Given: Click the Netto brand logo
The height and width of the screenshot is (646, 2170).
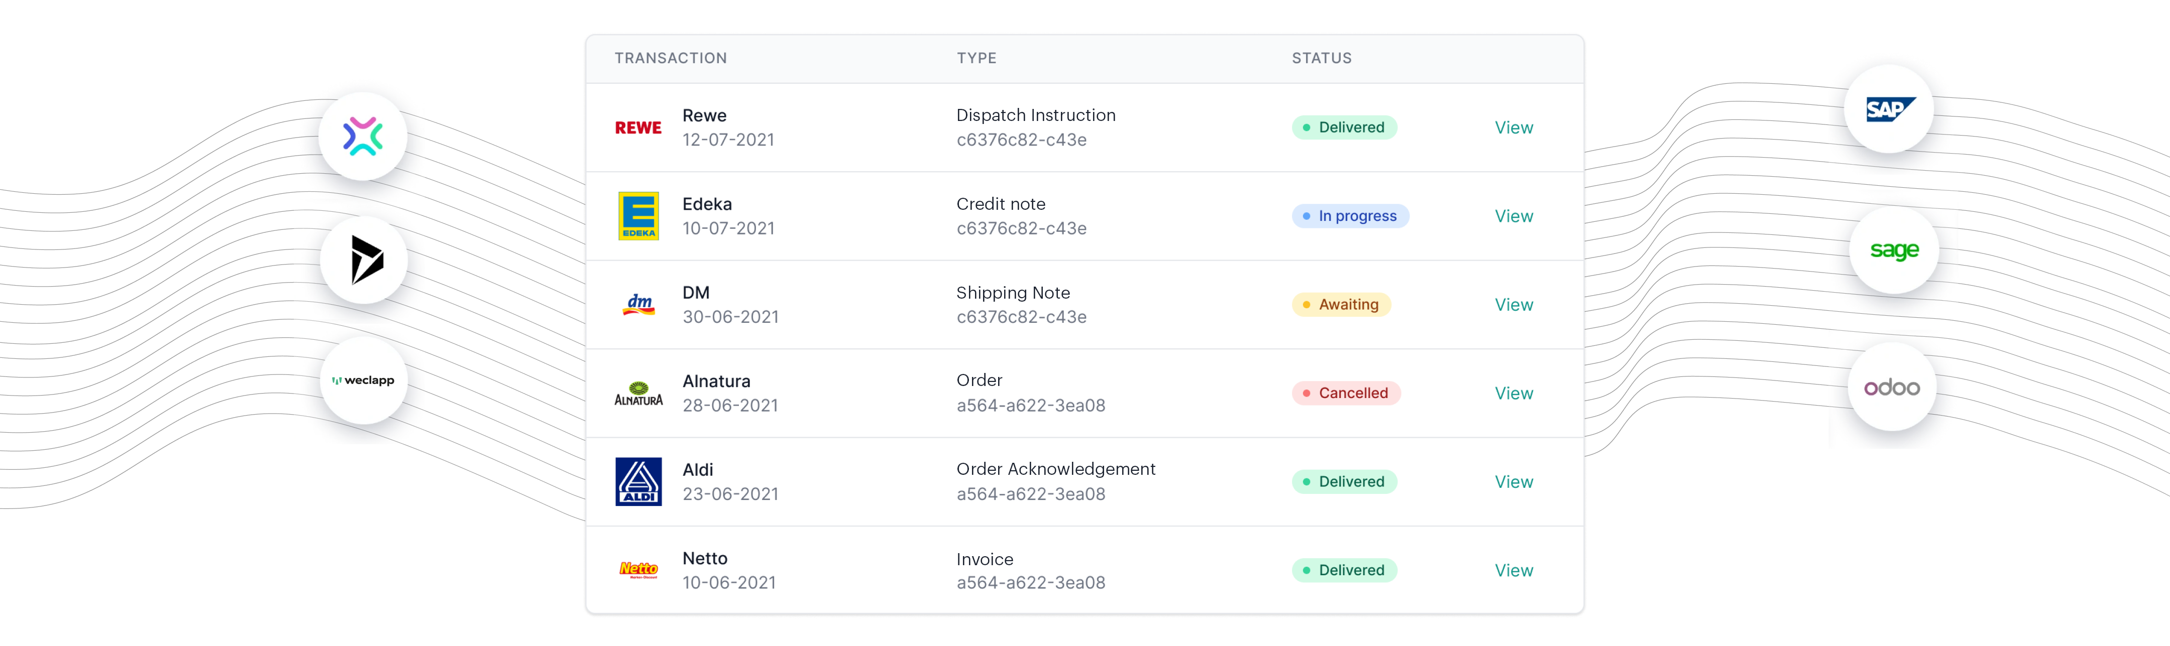Looking at the screenshot, I should (638, 570).
